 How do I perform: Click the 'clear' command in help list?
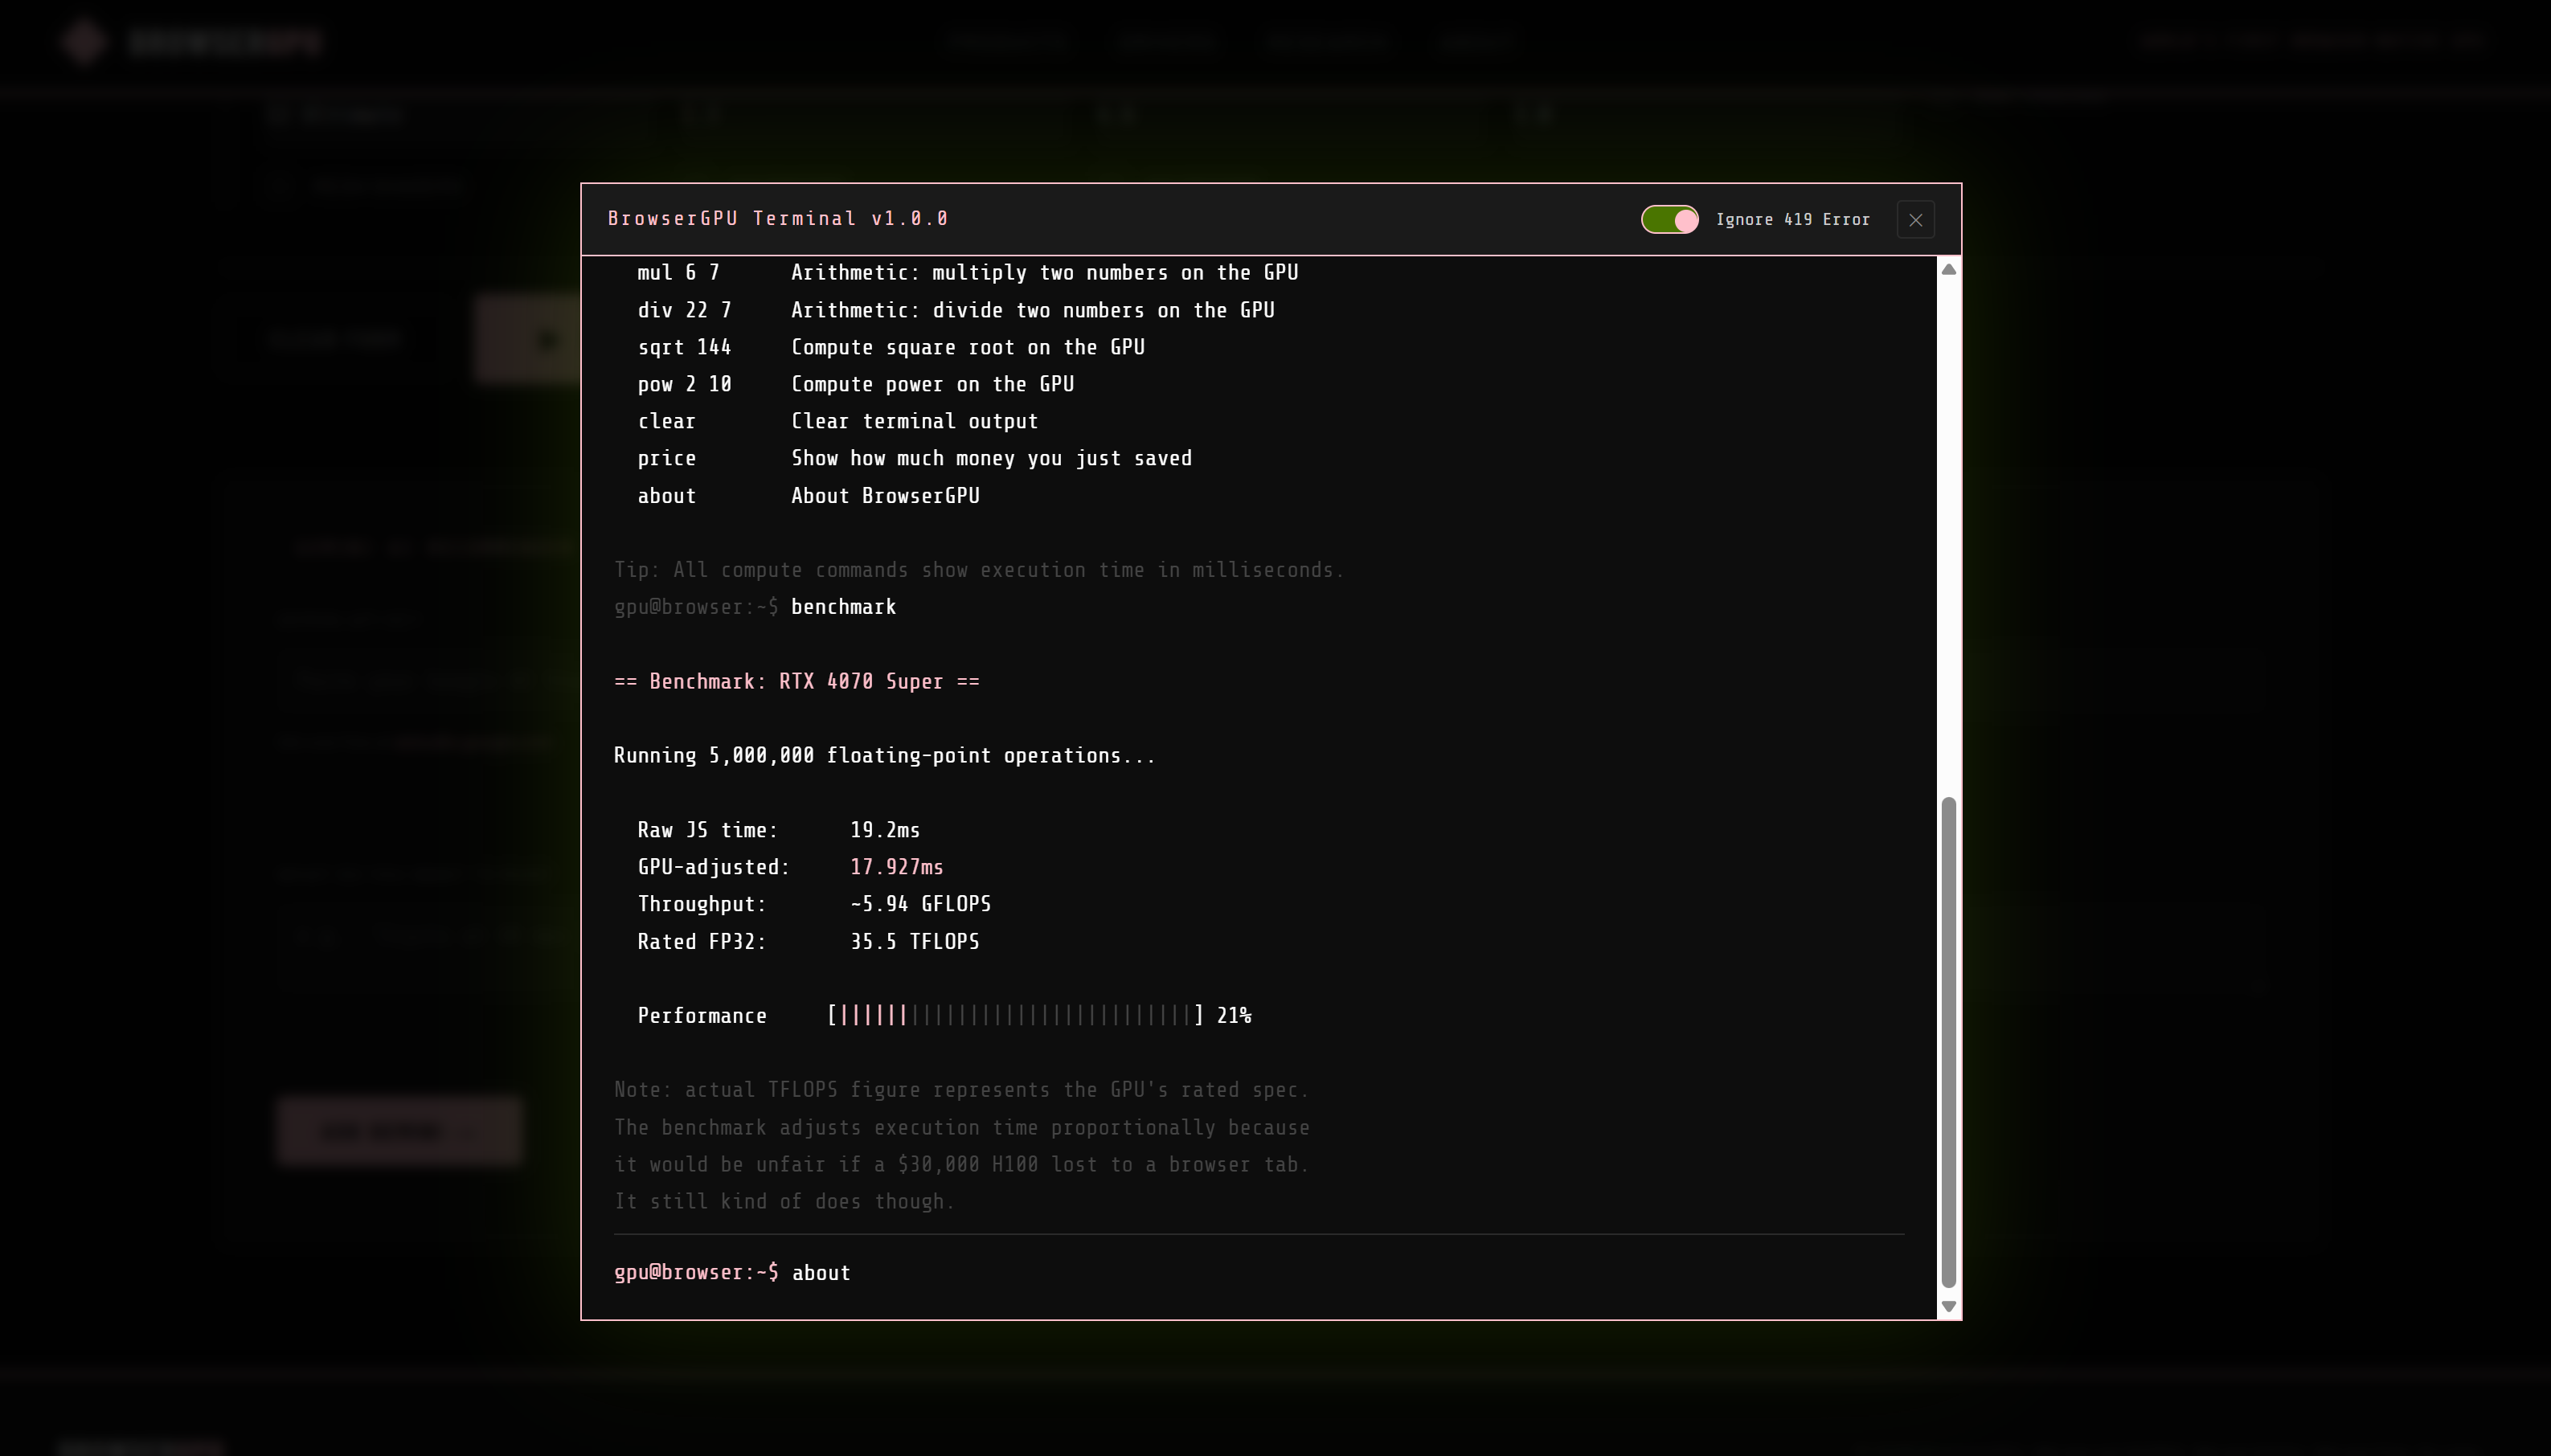click(x=666, y=421)
